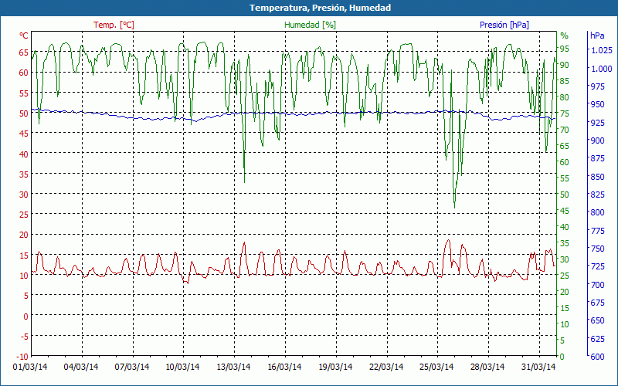Click the green humidity axis value 35
The width and height of the screenshot is (618, 386).
[565, 243]
